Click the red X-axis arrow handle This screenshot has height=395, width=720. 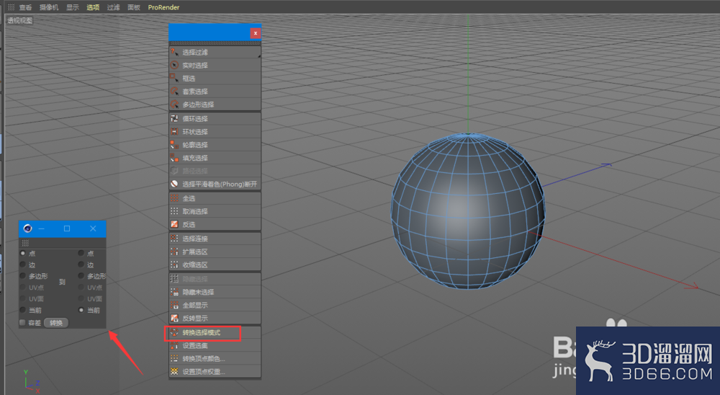(691, 286)
